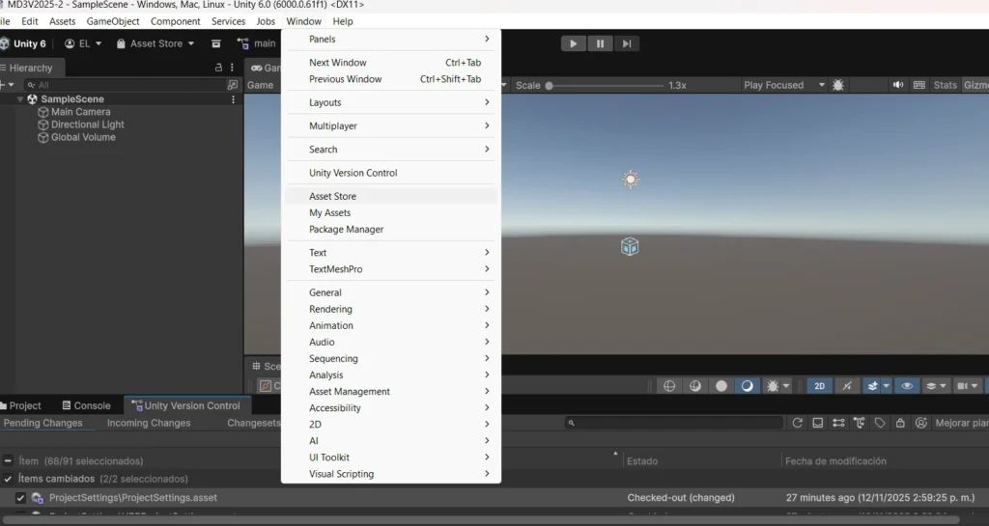Toggle the scene visibility eye button
Image resolution: width=989 pixels, height=526 pixels.
[907, 385]
